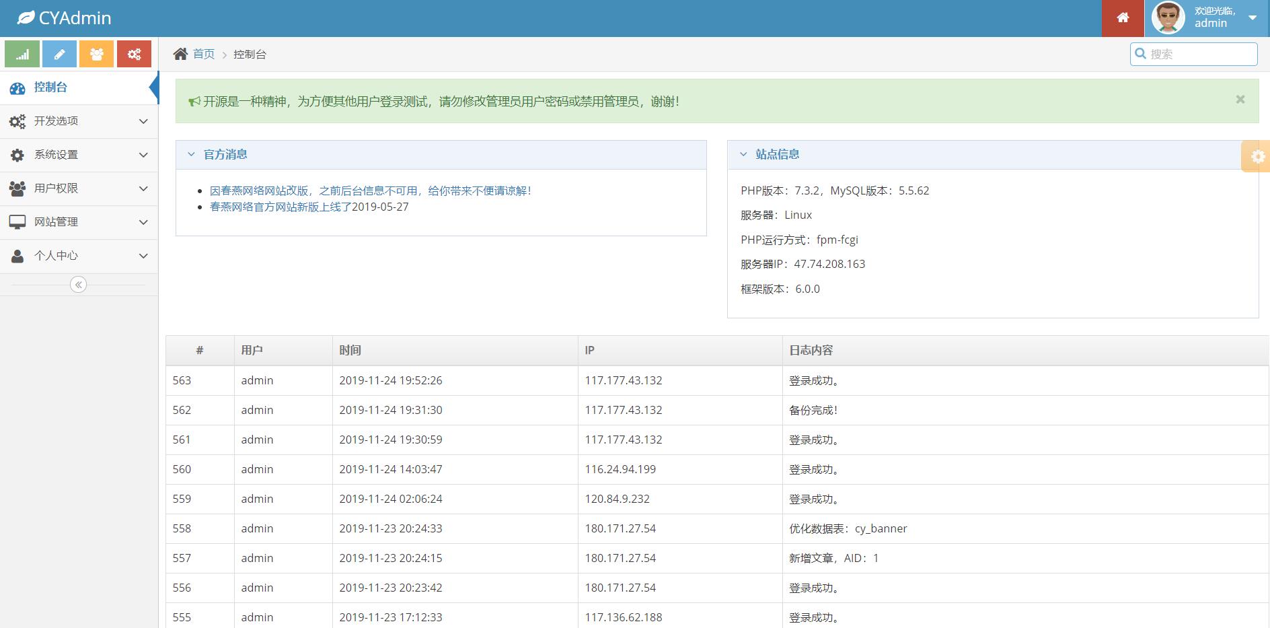Screen dimensions: 1270x628
Task: Collapse the 官方消息 panel chevron
Action: click(192, 154)
